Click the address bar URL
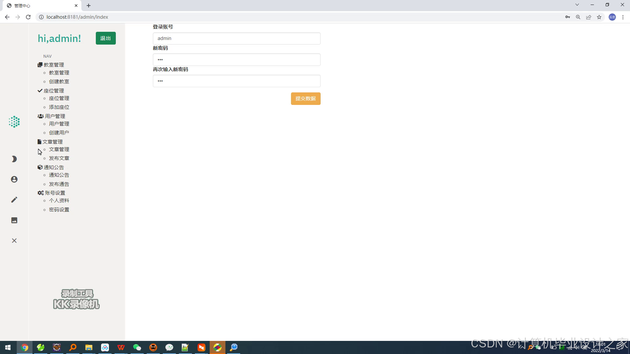The width and height of the screenshot is (630, 354). (x=77, y=17)
